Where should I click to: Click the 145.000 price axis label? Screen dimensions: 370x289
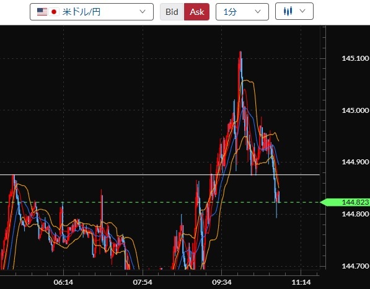(x=355, y=110)
